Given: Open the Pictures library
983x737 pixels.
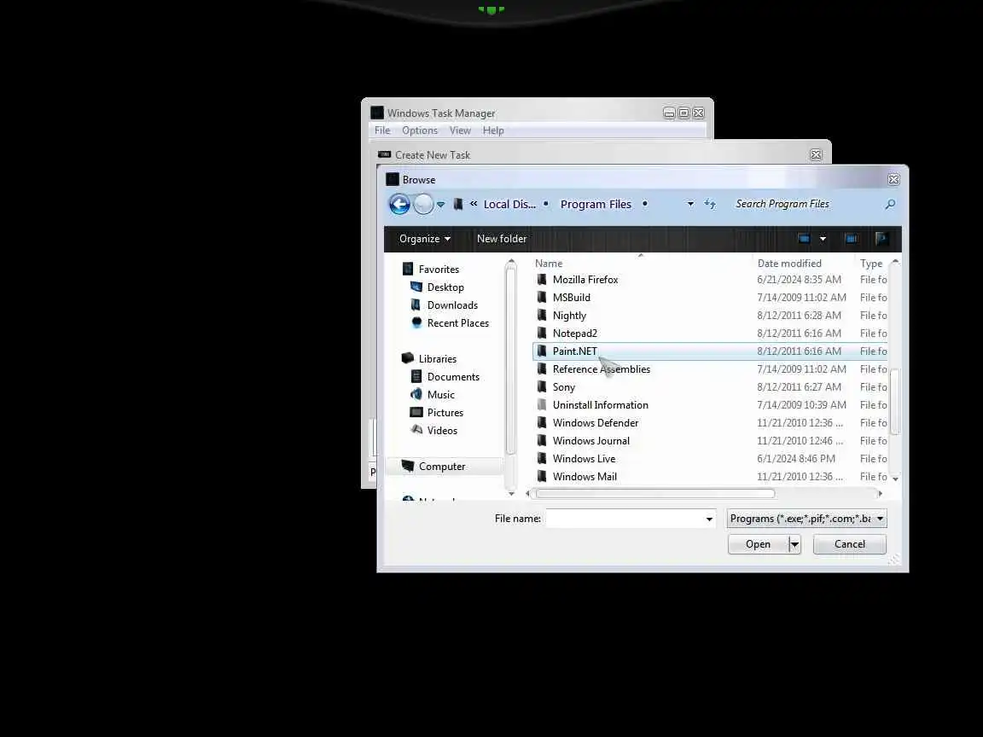Looking at the screenshot, I should coord(445,413).
